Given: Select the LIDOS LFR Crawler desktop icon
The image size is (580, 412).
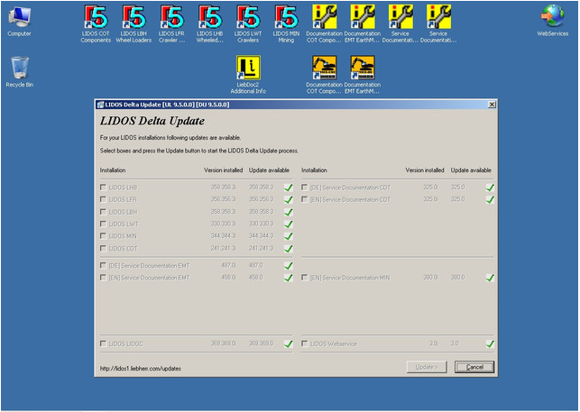Looking at the screenshot, I should 171,16.
